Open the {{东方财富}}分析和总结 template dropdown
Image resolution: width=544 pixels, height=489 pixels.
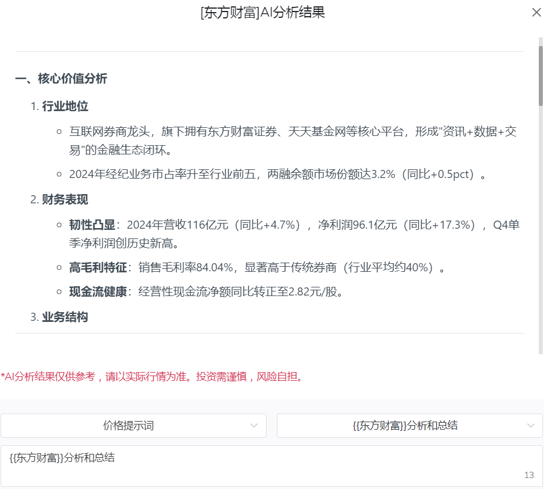410,425
